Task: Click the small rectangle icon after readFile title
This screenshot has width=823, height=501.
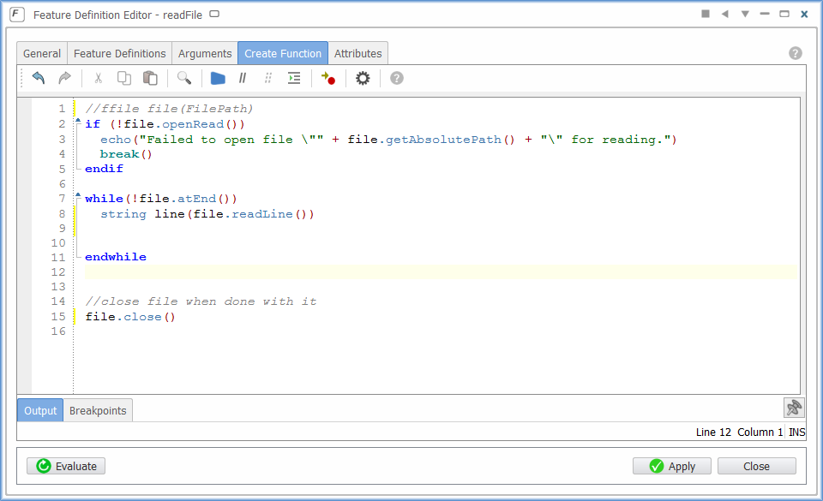Action: pyautogui.click(x=214, y=15)
